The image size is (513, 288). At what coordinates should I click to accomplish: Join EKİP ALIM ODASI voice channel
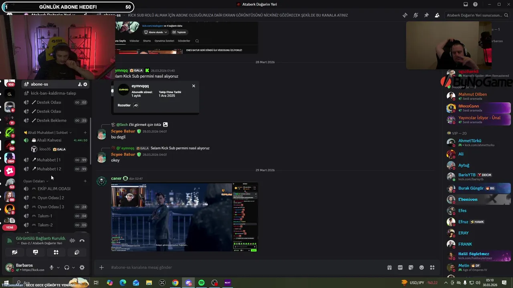(56, 189)
